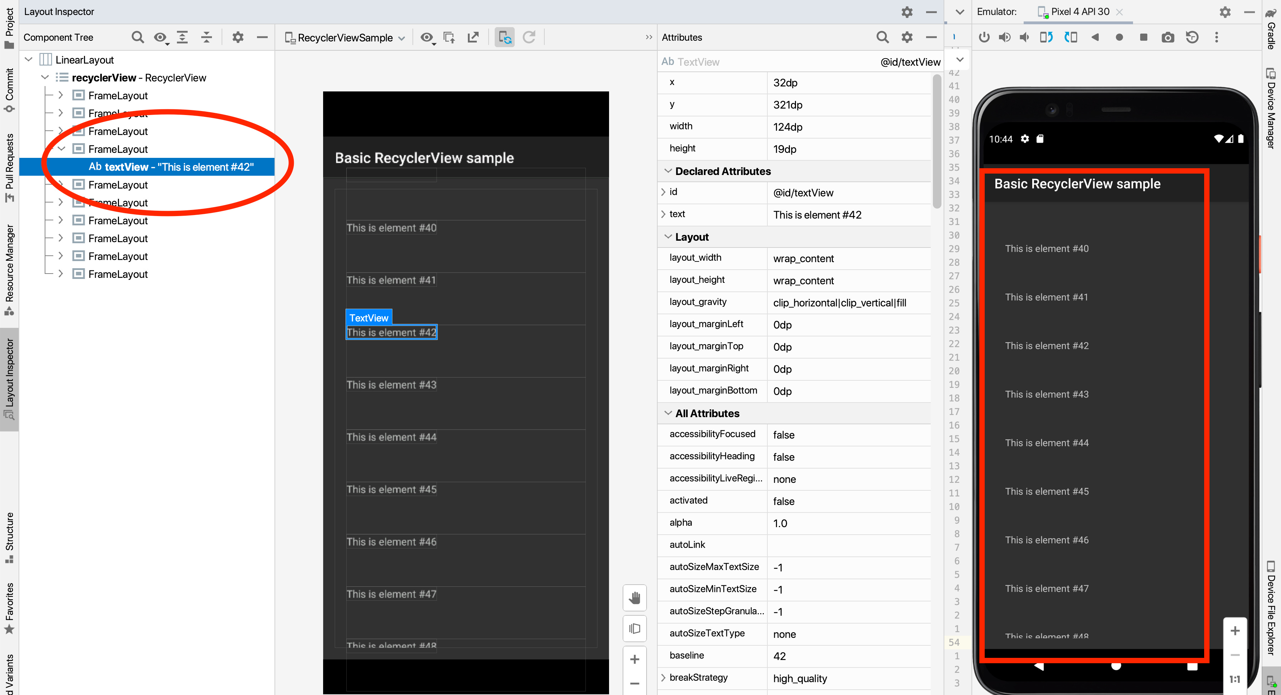Collapse Declared Attributes section
The image size is (1281, 695).
click(x=668, y=171)
